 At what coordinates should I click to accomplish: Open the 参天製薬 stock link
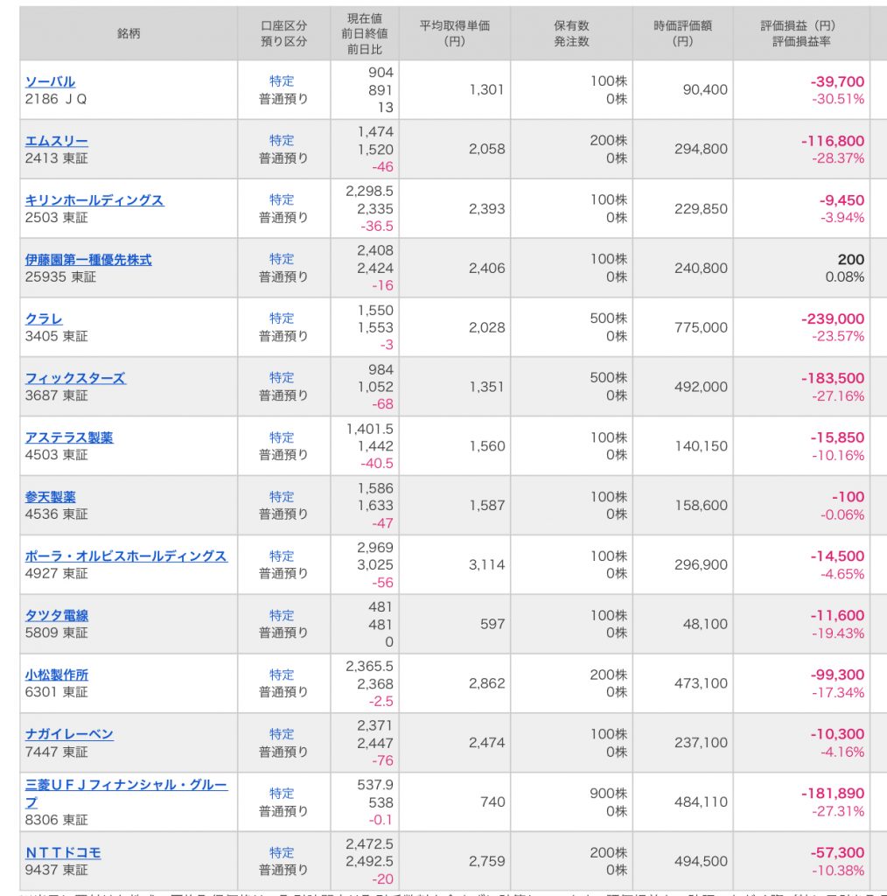50,496
